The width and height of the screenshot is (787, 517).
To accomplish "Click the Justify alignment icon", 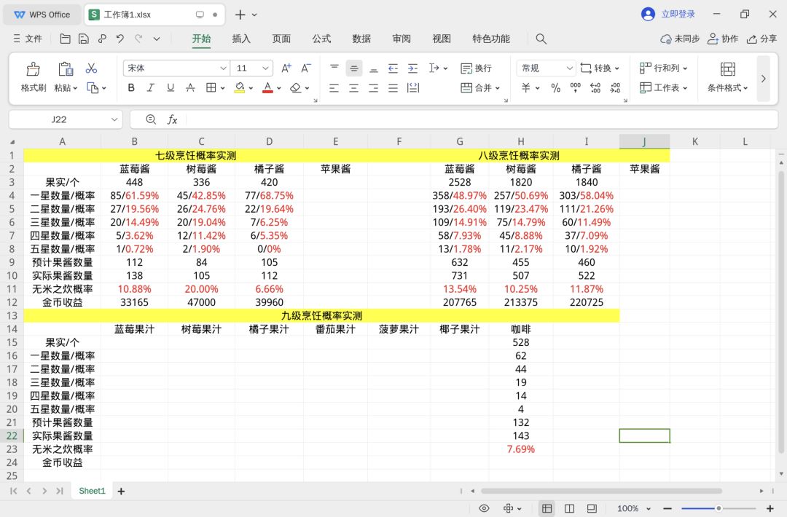I will click(x=393, y=88).
